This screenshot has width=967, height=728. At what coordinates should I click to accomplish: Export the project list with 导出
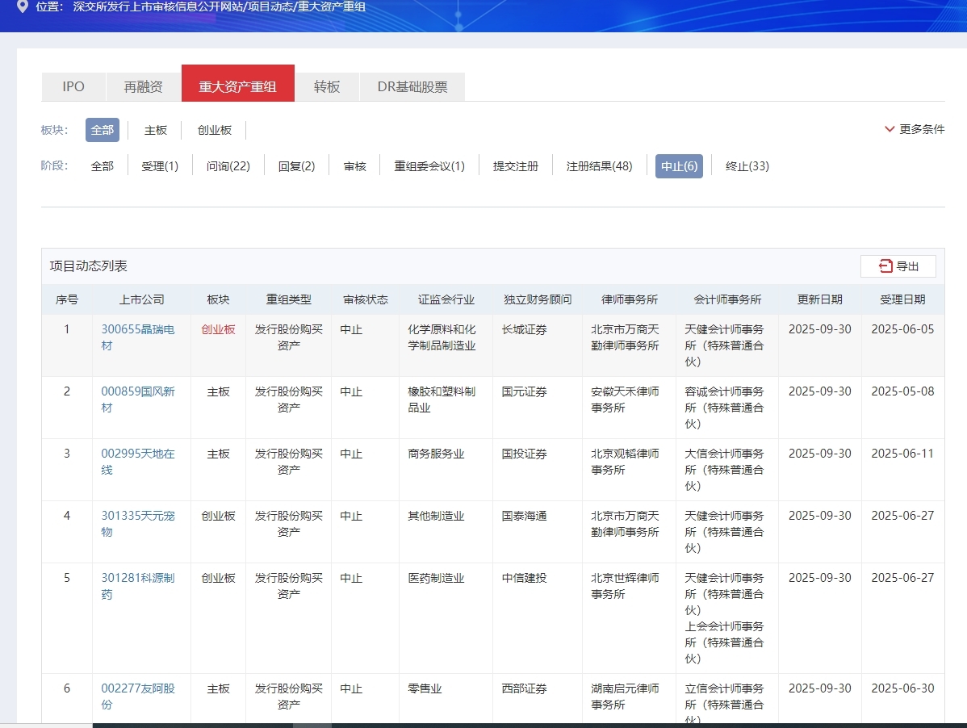tap(898, 266)
